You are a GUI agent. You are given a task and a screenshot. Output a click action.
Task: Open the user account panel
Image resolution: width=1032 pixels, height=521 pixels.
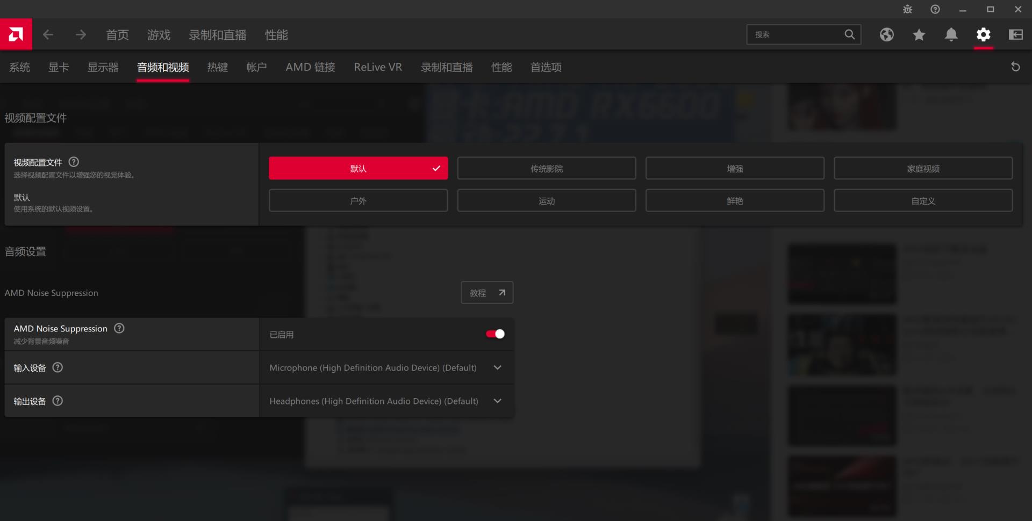[x=1015, y=34]
